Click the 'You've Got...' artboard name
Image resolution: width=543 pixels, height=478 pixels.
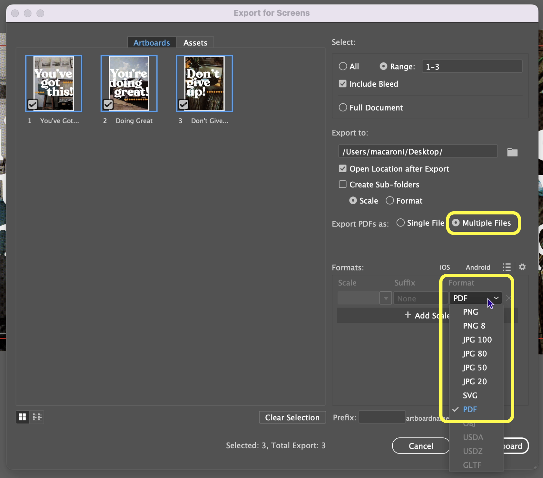(x=59, y=121)
